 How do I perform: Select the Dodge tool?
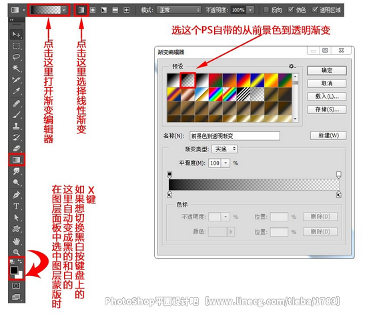[x=17, y=183]
